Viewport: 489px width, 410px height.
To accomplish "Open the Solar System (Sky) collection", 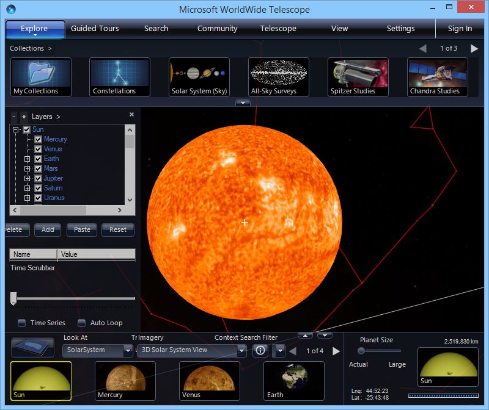I will [x=199, y=77].
